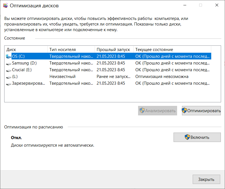Click the Прошлый запуск column header
The width and height of the screenshot is (225, 189).
pos(113,50)
